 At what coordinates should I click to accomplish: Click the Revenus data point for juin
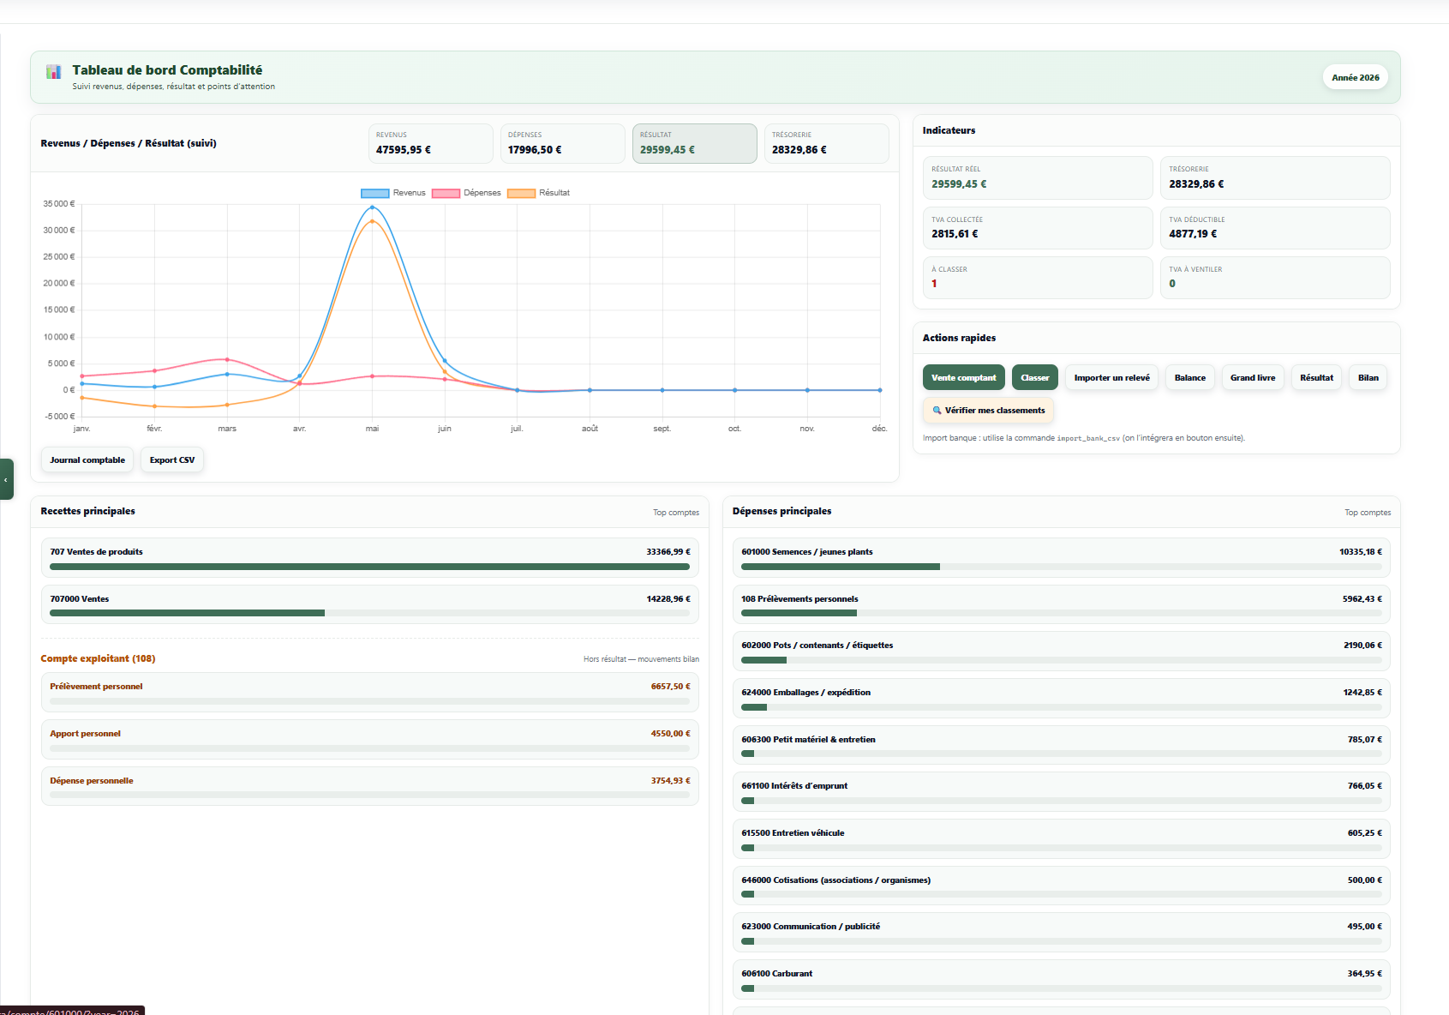click(x=445, y=361)
